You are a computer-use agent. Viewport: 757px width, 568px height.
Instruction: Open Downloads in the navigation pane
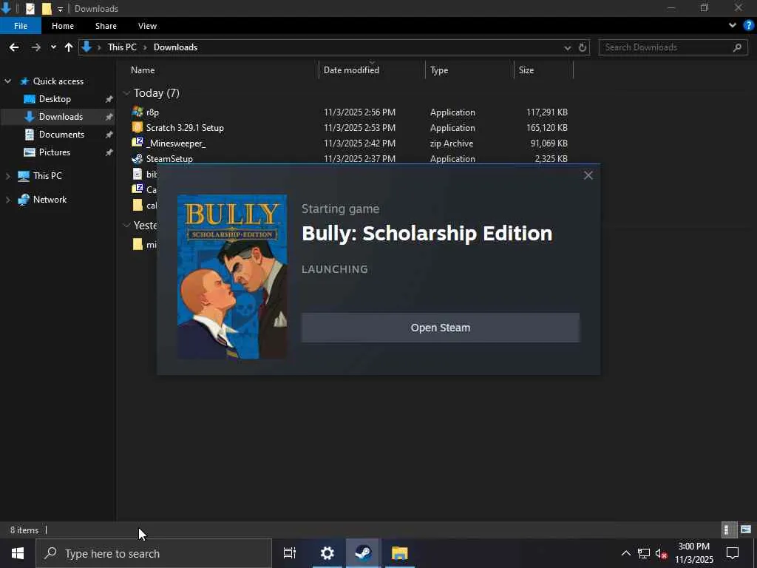tap(61, 116)
